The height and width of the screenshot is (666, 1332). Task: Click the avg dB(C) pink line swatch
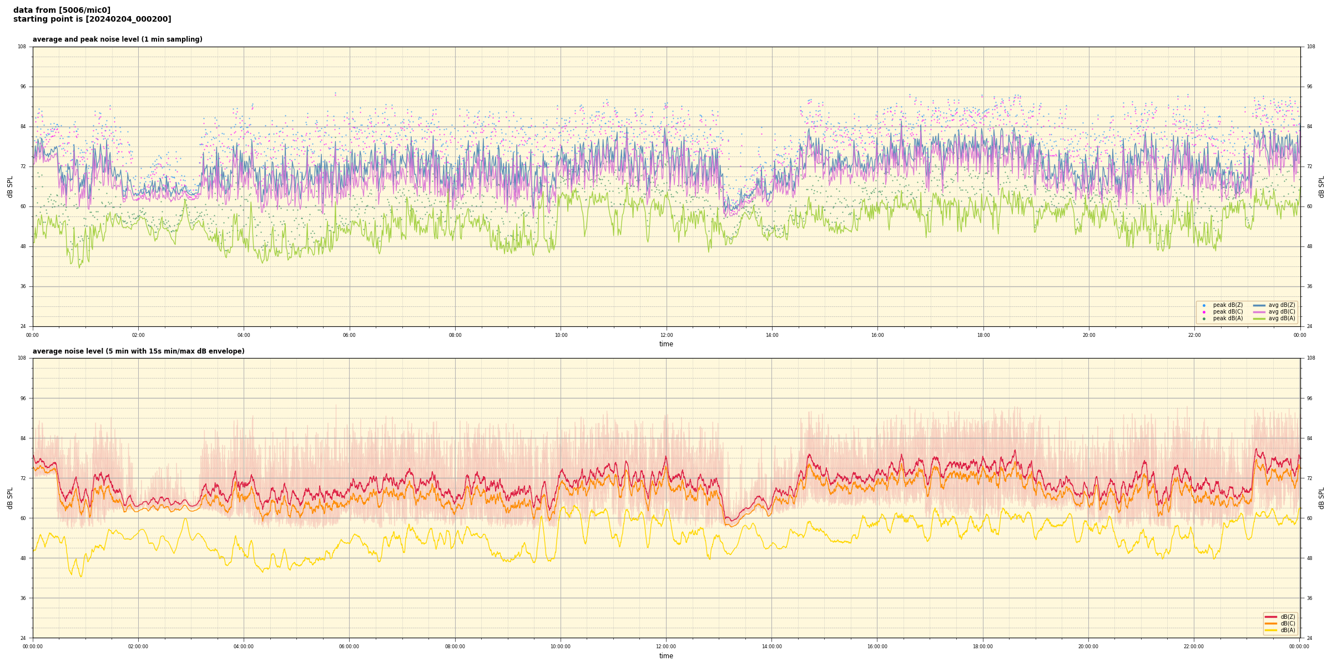(x=1259, y=312)
